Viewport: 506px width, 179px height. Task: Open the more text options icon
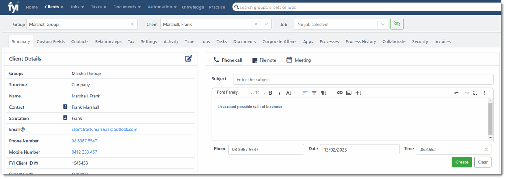pyautogui.click(x=289, y=93)
